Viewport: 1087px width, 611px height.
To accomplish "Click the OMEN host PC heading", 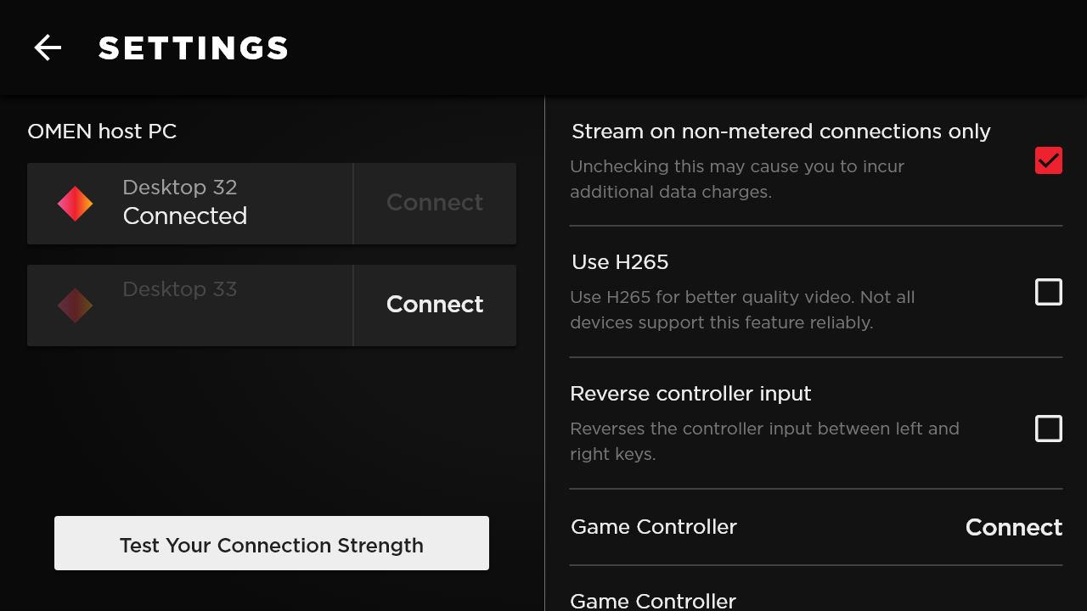I will pos(102,132).
